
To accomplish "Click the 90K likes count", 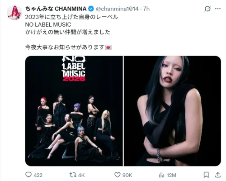I will point(127,175).
